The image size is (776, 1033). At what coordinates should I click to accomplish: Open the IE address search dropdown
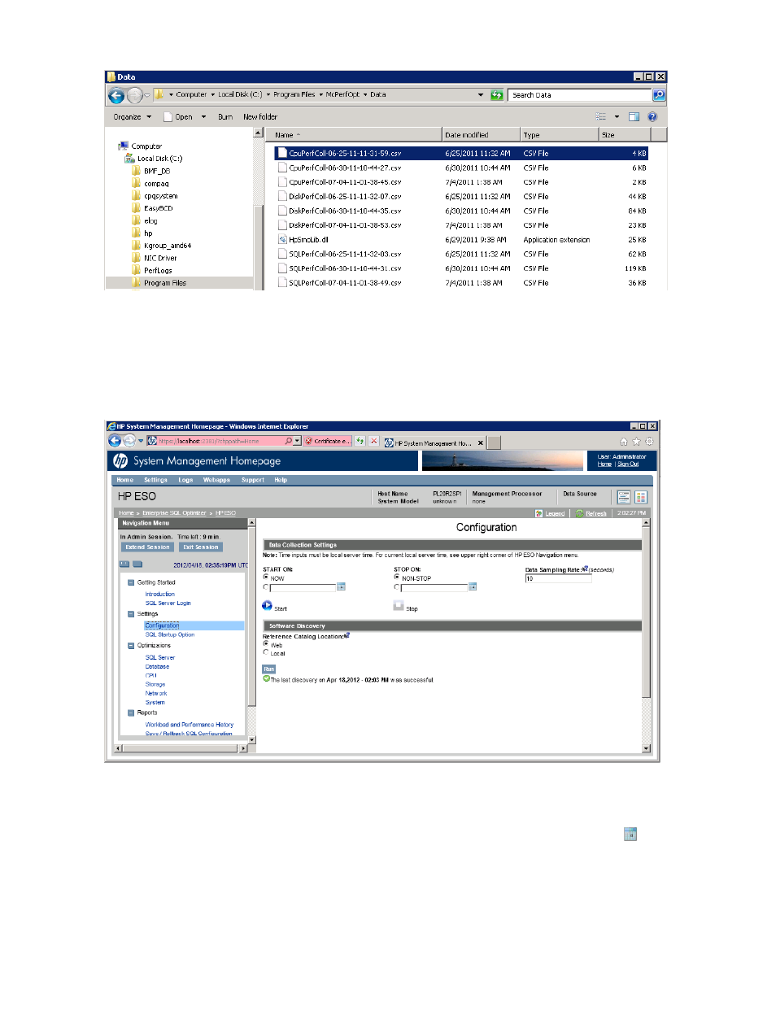click(297, 441)
